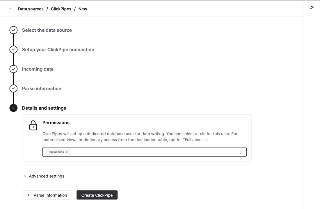
Task: Click the Permissions padlock icon
Action: 33,125
